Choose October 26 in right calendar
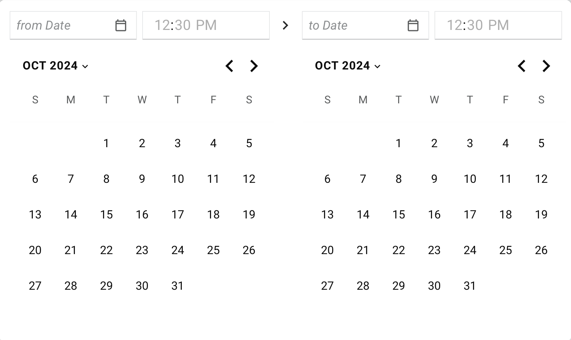The image size is (571, 340). [541, 250]
